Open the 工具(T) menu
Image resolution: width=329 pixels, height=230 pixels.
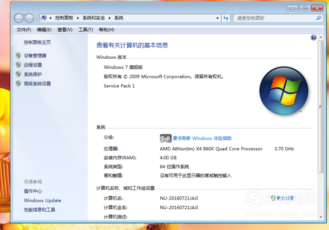click(86, 30)
